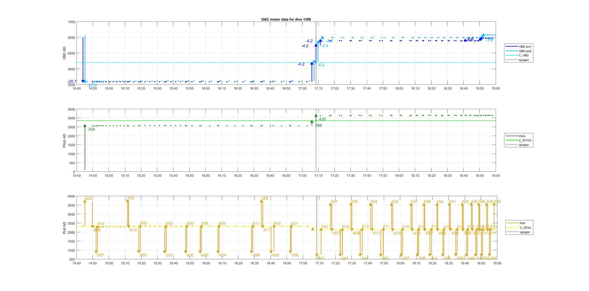Click the "3500" tick on VBD AD axis
The height and width of the screenshot is (291, 589).
[72, 85]
